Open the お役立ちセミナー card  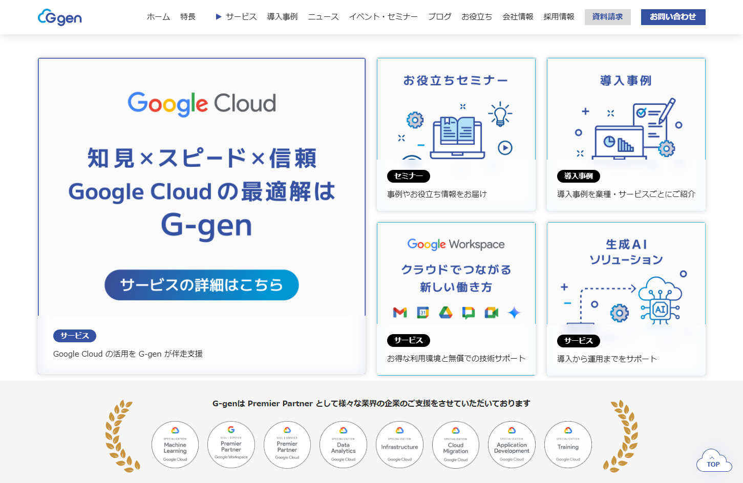click(x=456, y=134)
